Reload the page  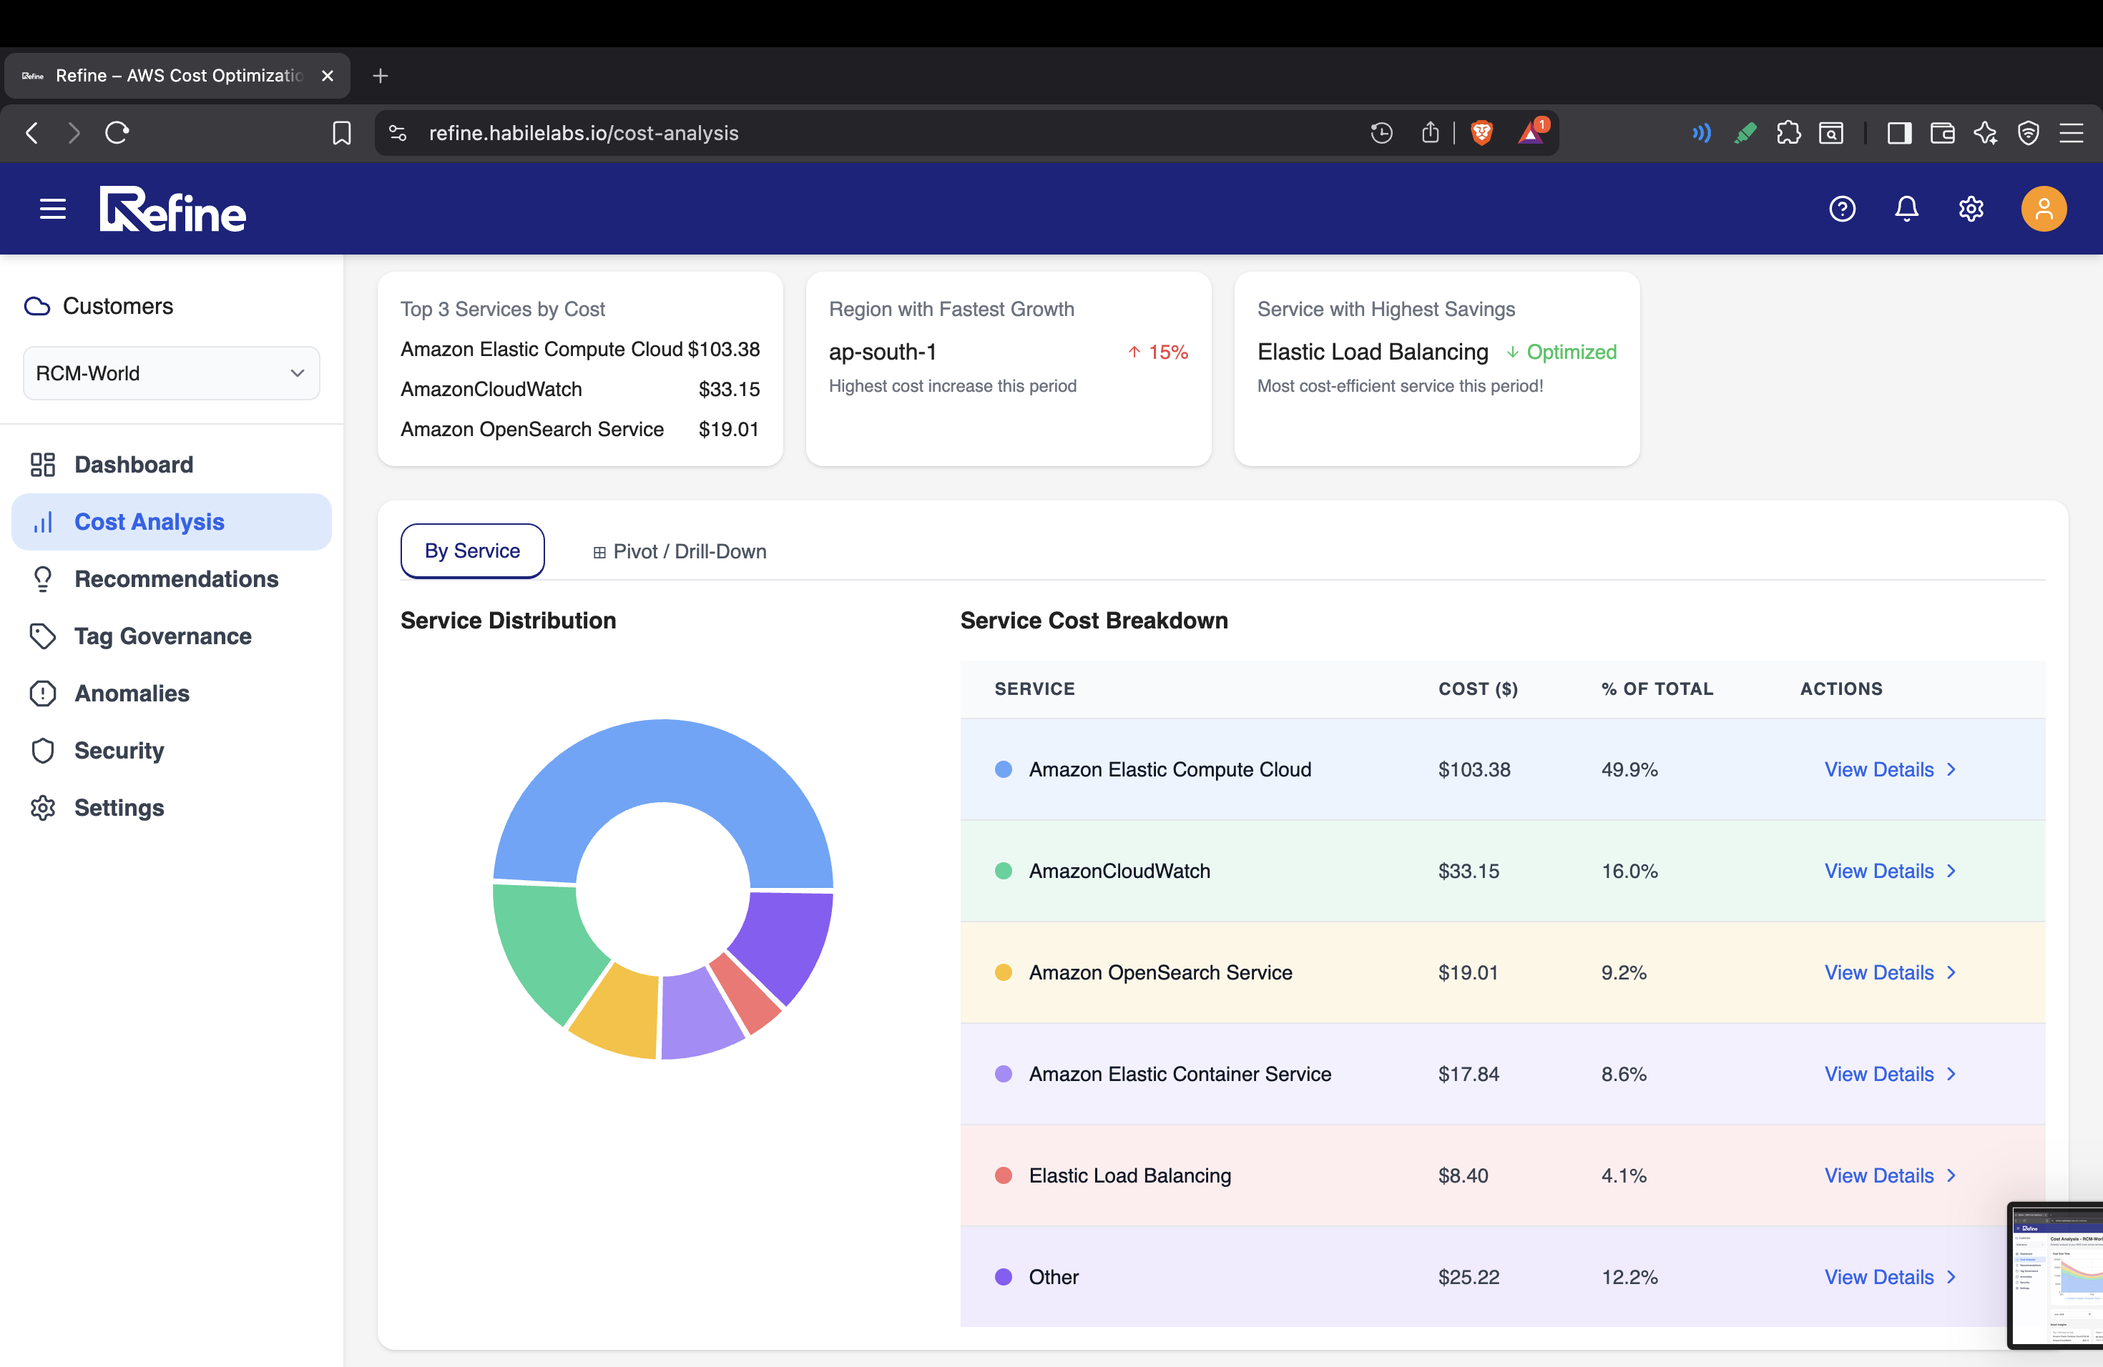117,134
